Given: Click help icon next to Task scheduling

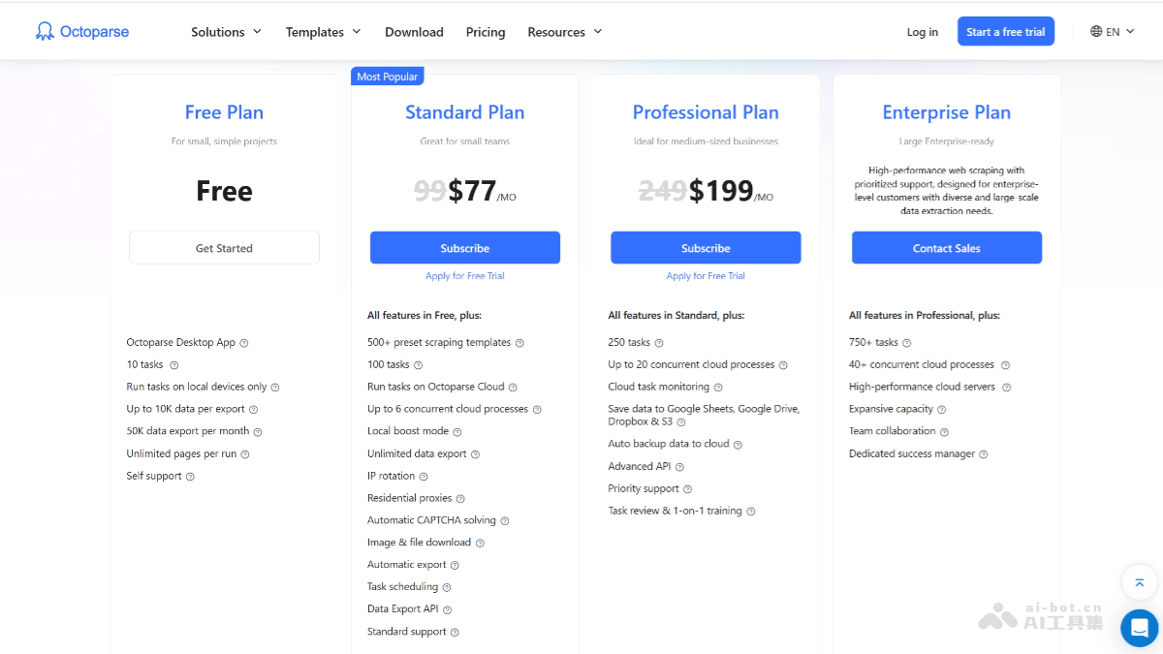Looking at the screenshot, I should tap(447, 587).
